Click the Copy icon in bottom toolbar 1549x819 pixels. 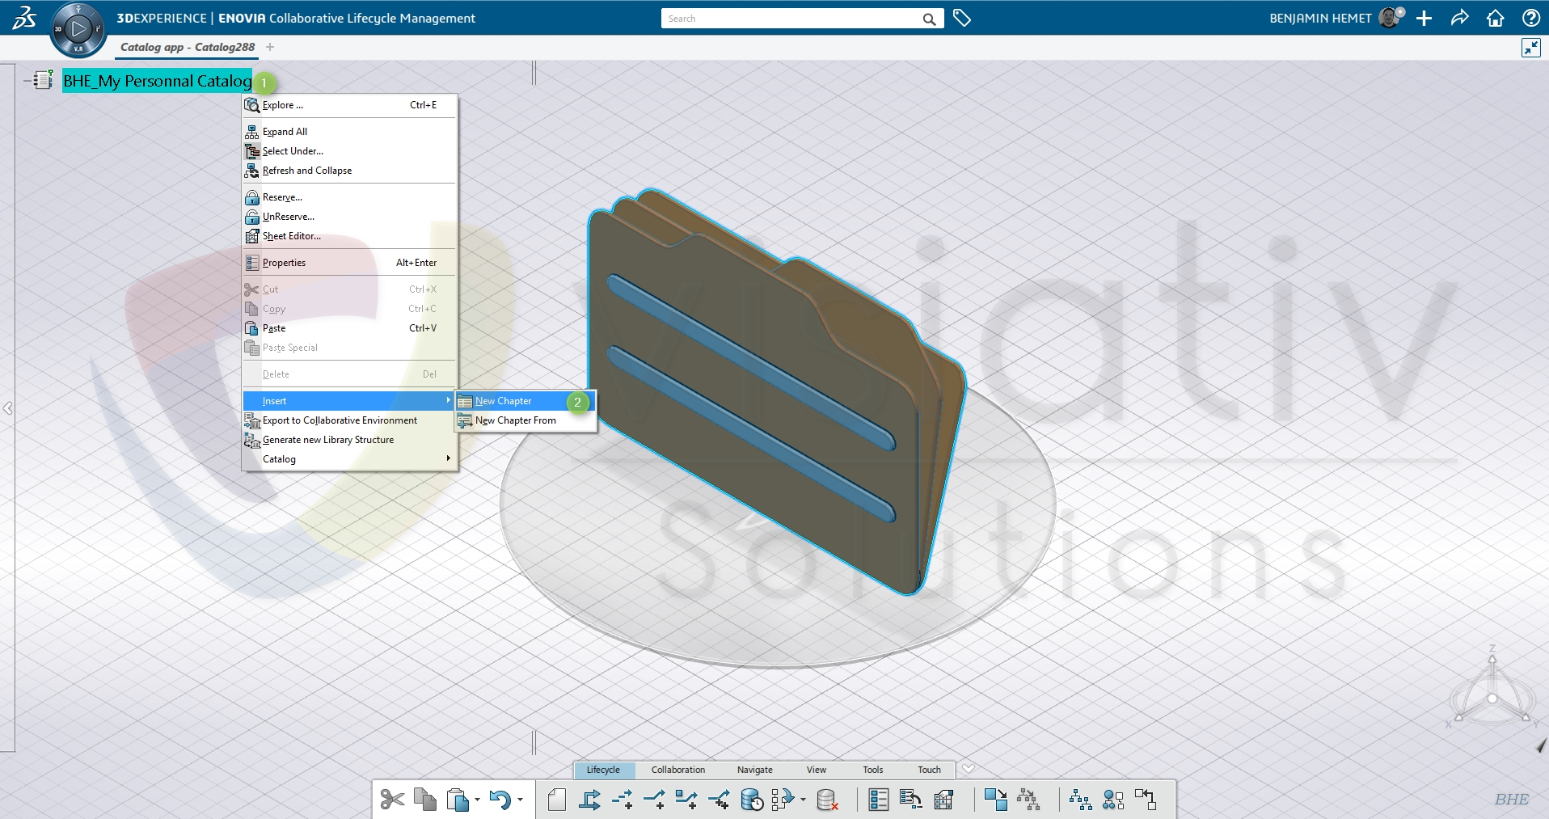click(x=425, y=800)
